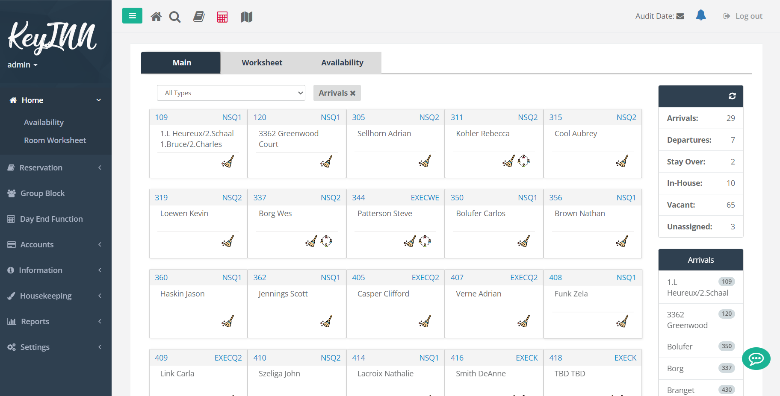The image size is (780, 396).
Task: Expand the Reservation sidebar menu
Action: 56,167
